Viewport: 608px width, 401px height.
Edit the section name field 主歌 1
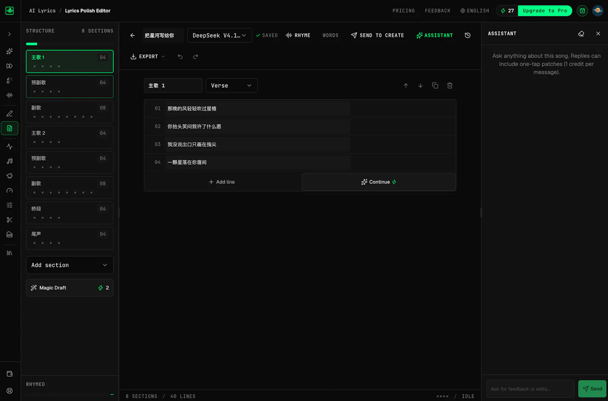tap(173, 86)
